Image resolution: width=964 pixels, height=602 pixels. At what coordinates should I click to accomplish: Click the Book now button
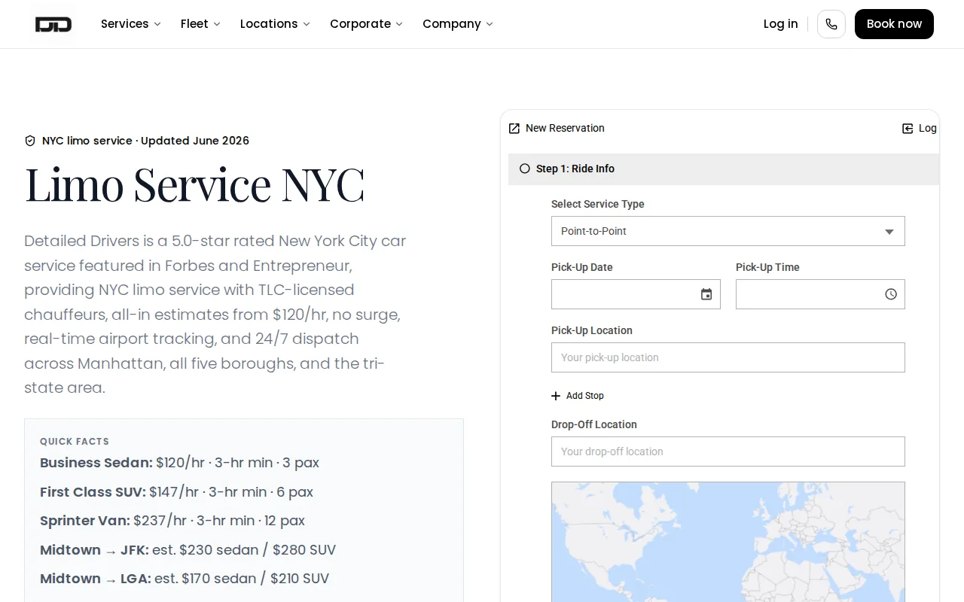[894, 24]
